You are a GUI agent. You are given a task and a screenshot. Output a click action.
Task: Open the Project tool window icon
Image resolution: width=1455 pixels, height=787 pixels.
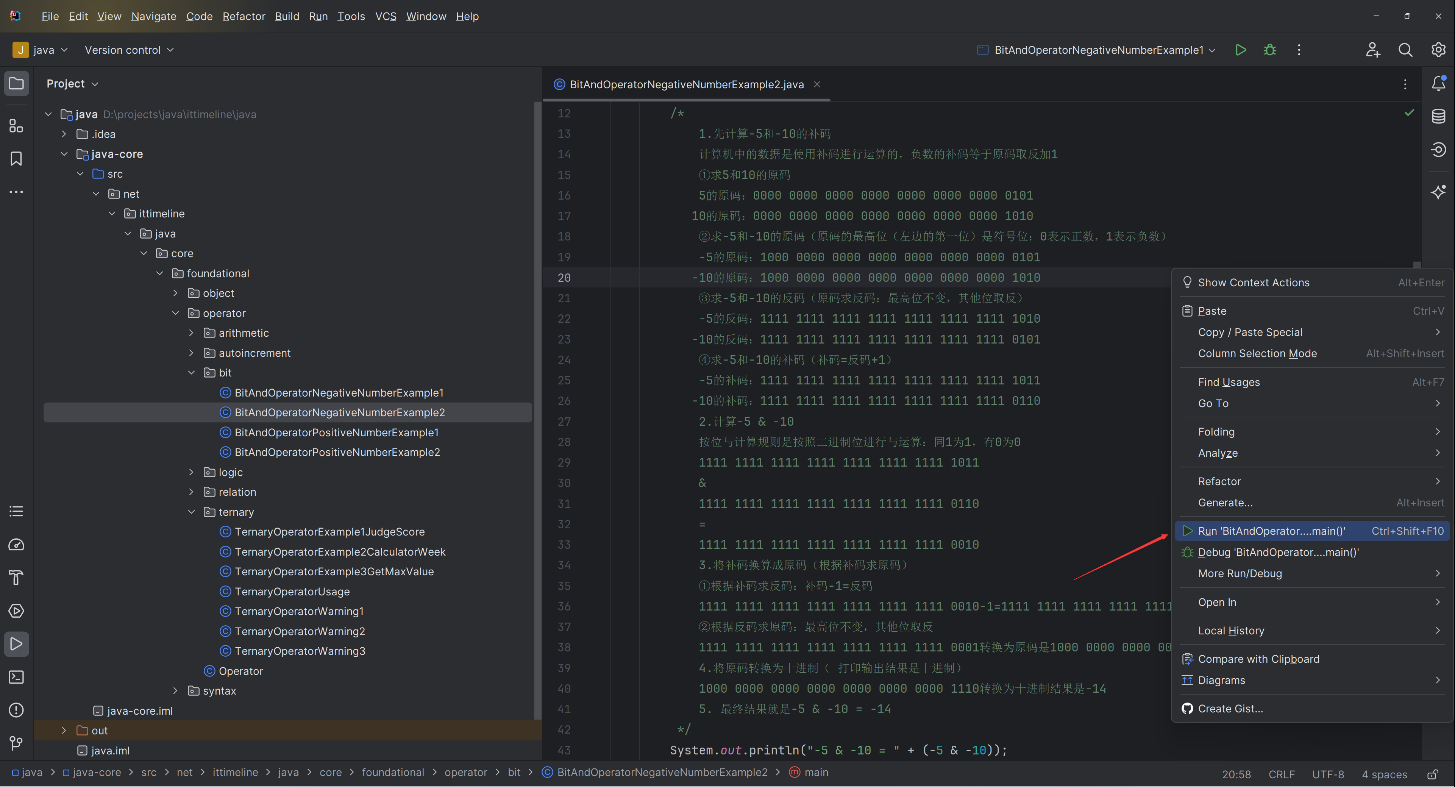pyautogui.click(x=16, y=84)
